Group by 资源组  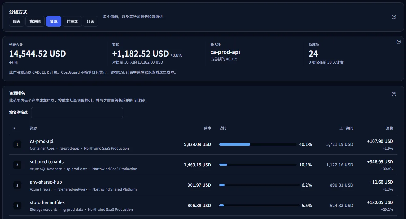35,21
